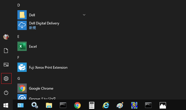Screen dimensions: 186x110
Task: Jump via the F letter header
Action: (x=18, y=58)
